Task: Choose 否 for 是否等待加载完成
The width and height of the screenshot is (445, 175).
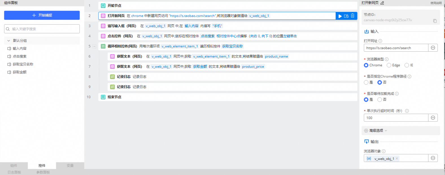Action: 379,100
